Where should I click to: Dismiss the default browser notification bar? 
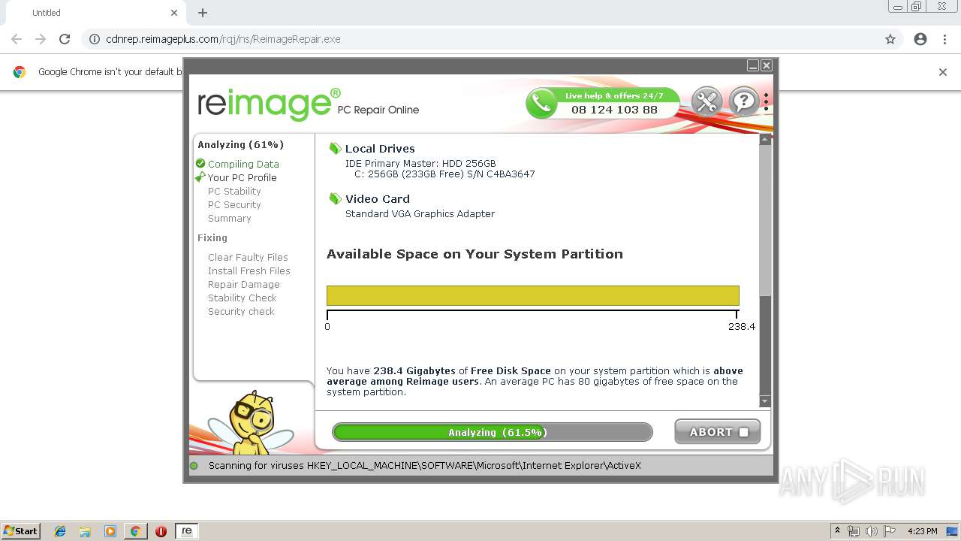coord(943,72)
